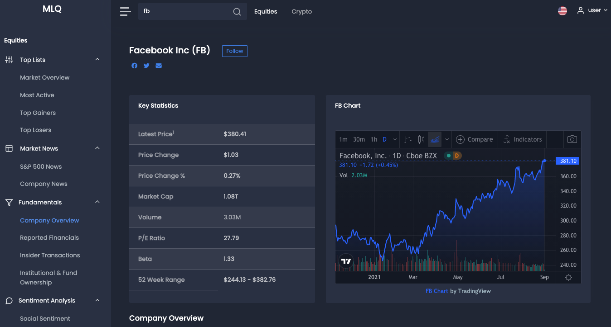The height and width of the screenshot is (327, 611).
Task: Click the Top Lists sliders icon
Action: (9, 60)
